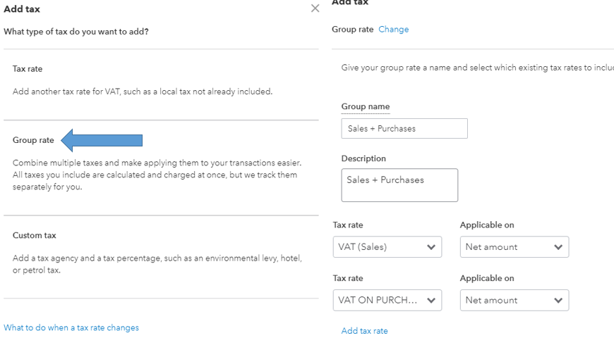Image resolution: width=614 pixels, height=345 pixels.
Task: Click the chevron of the Net amount box beside VAT ON PURCH...
Action: [558, 301]
